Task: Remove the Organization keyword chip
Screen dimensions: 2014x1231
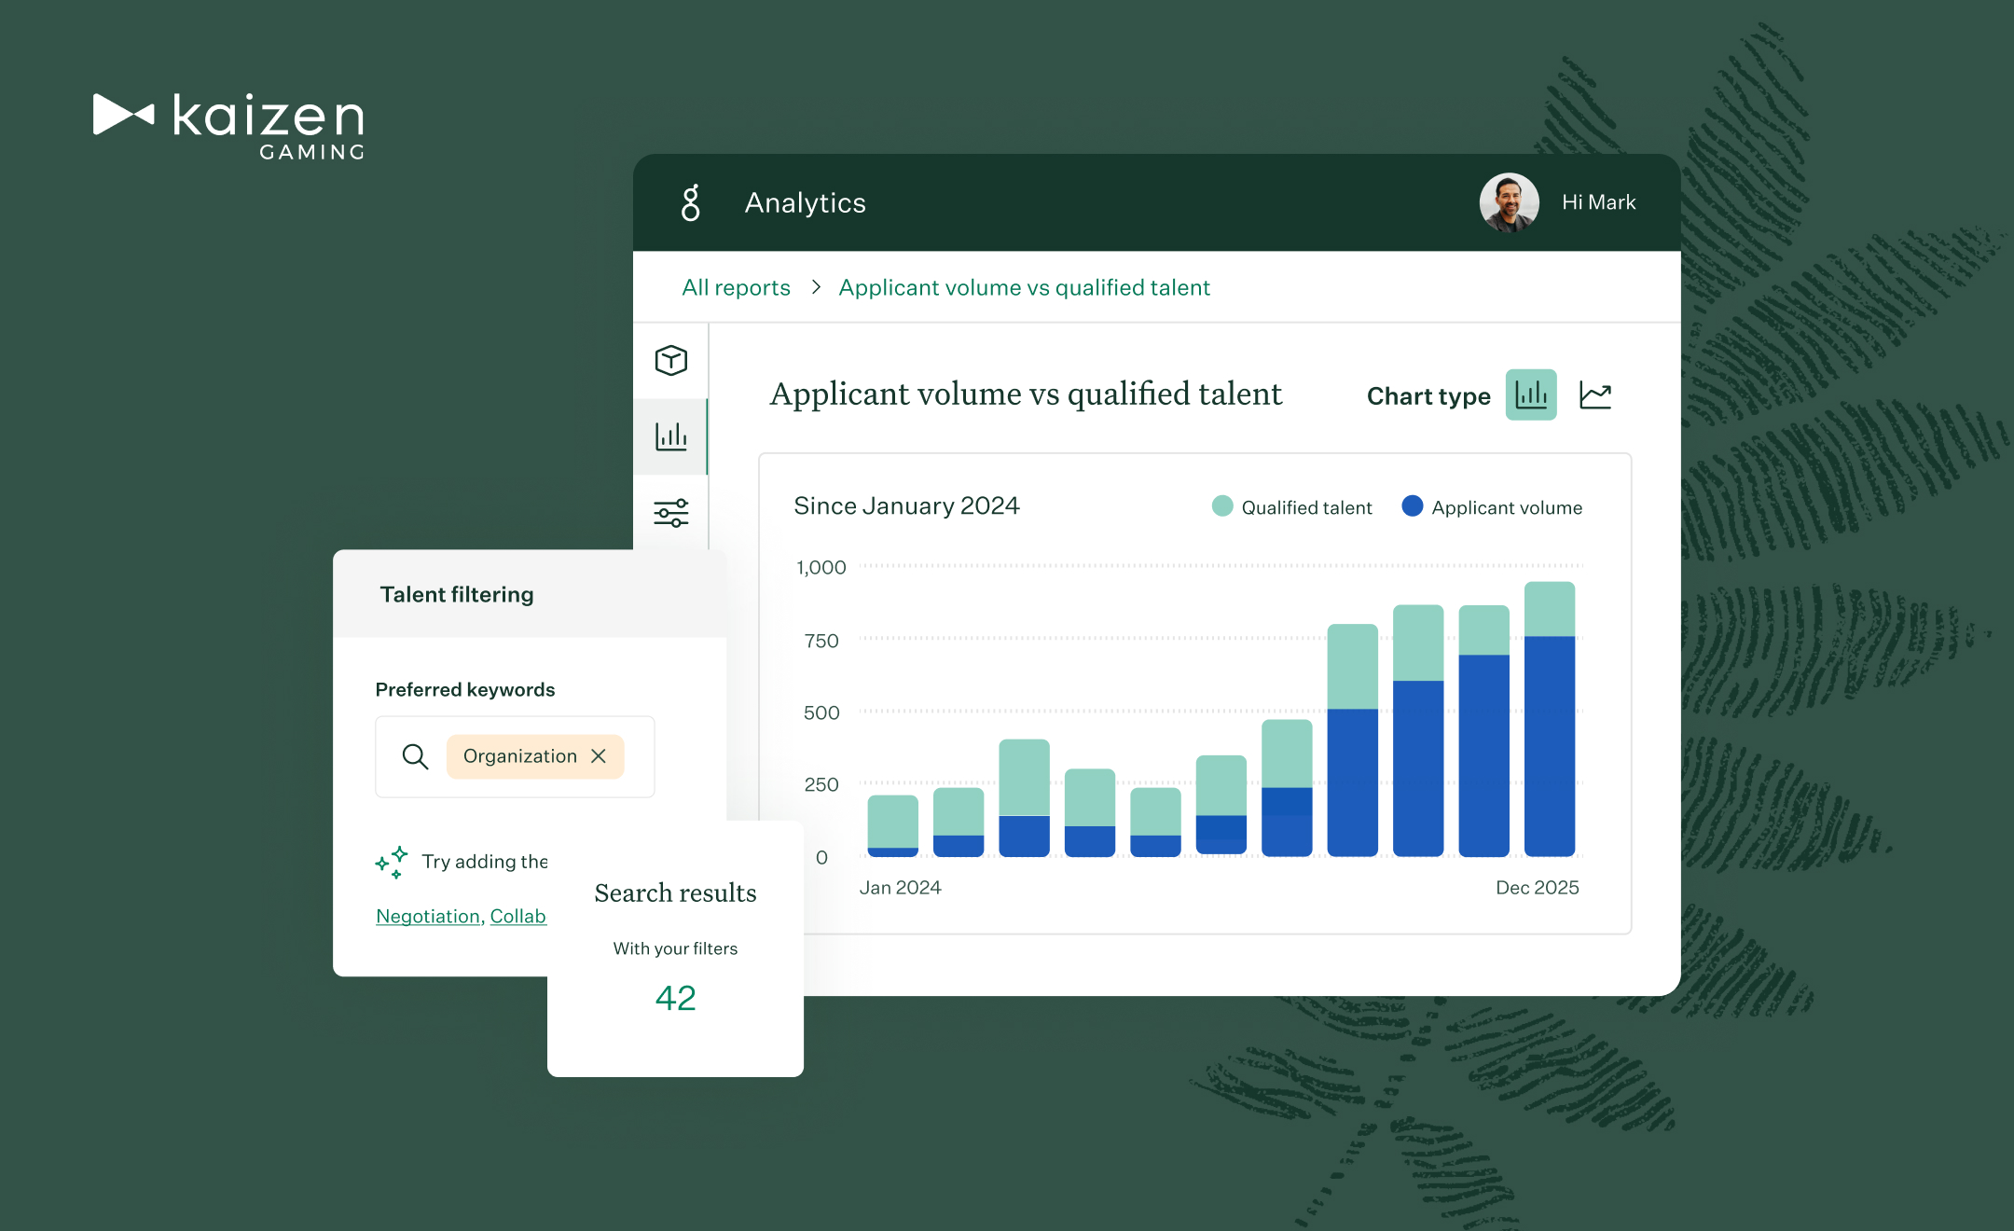Action: (x=600, y=756)
